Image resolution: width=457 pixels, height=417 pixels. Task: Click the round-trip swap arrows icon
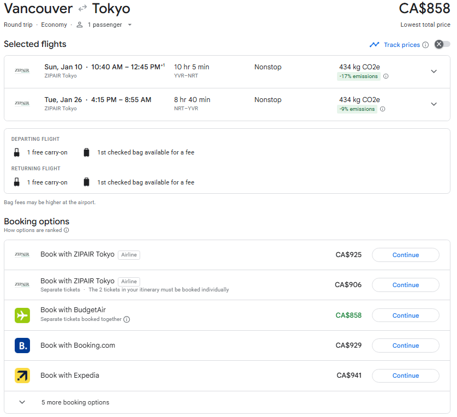[x=83, y=8]
